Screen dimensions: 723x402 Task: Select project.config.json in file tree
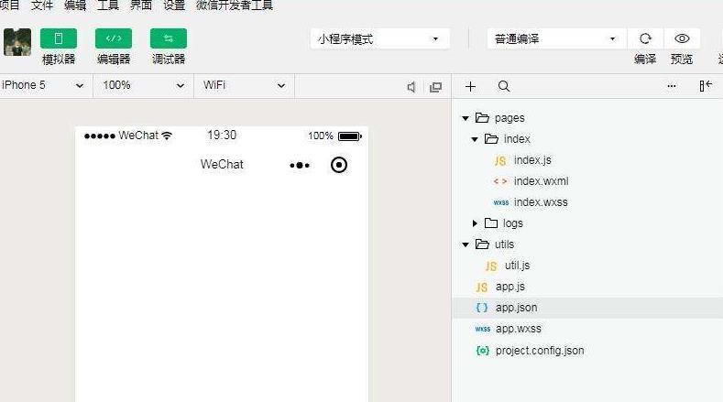click(539, 351)
